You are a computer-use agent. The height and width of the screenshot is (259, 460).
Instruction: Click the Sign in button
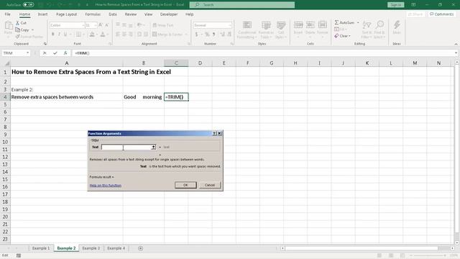point(396,5)
